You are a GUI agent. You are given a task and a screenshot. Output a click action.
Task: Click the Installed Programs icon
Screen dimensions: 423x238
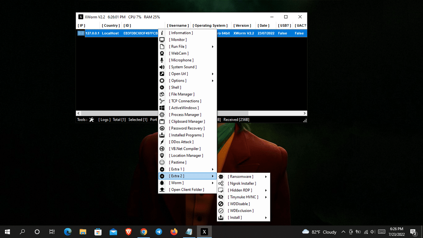click(x=162, y=135)
